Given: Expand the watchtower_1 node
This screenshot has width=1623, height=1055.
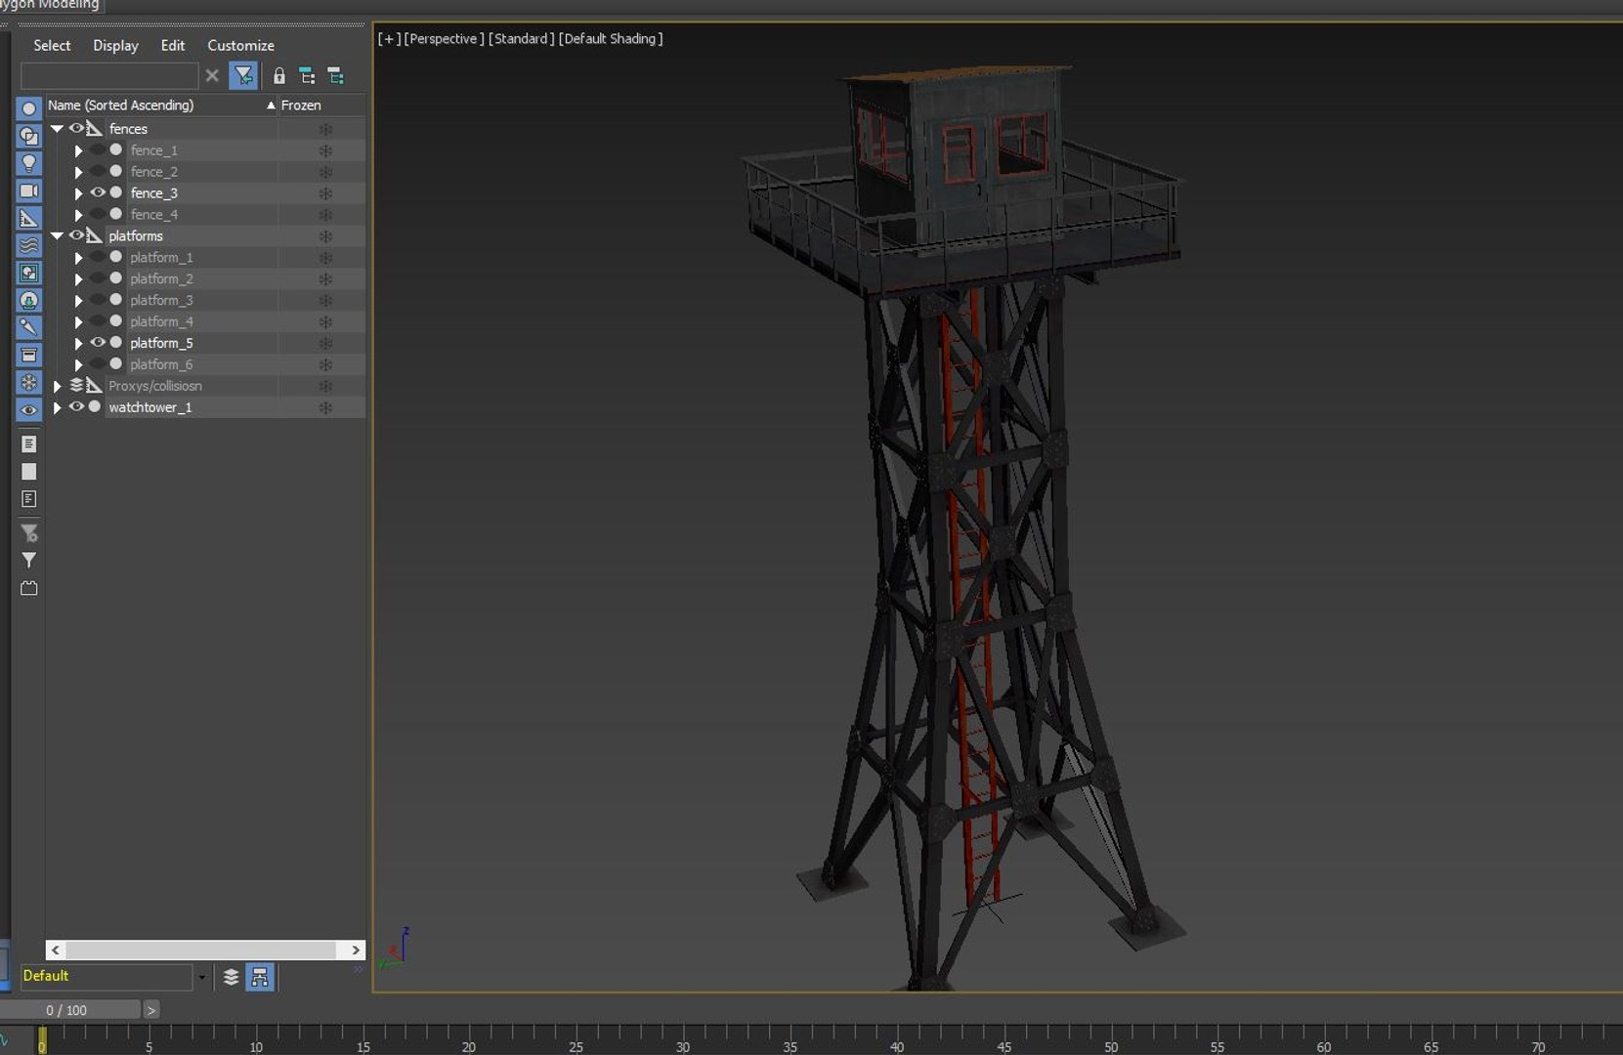Looking at the screenshot, I should (57, 408).
